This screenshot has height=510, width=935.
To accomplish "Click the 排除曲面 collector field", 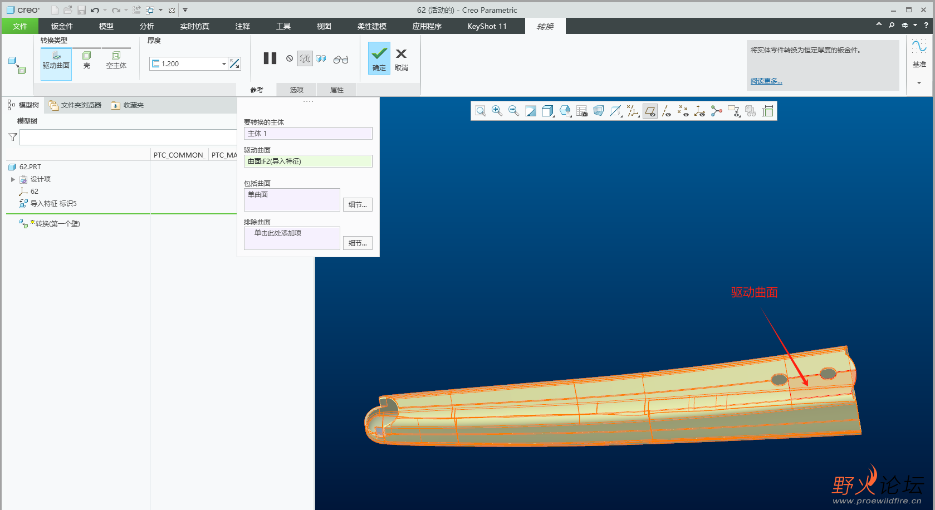I will 292,238.
